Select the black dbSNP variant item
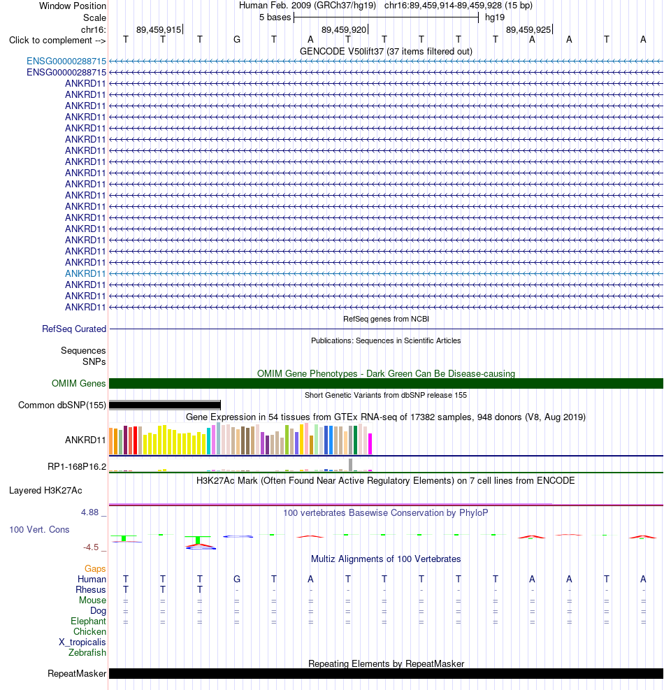Viewport: 664px width, 690px height. (164, 405)
